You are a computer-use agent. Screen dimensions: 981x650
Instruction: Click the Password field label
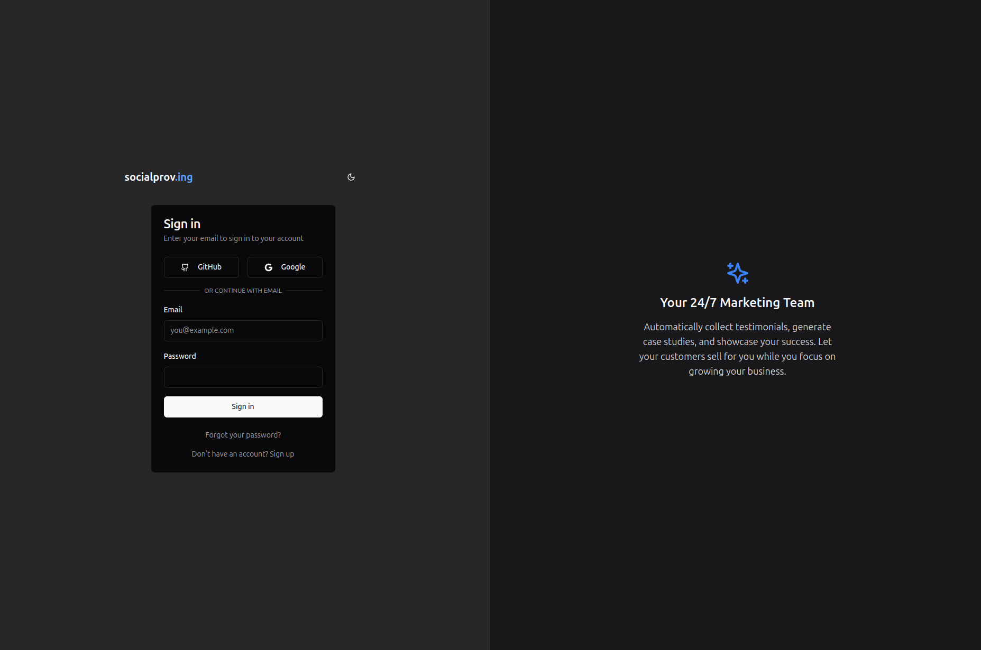click(180, 356)
